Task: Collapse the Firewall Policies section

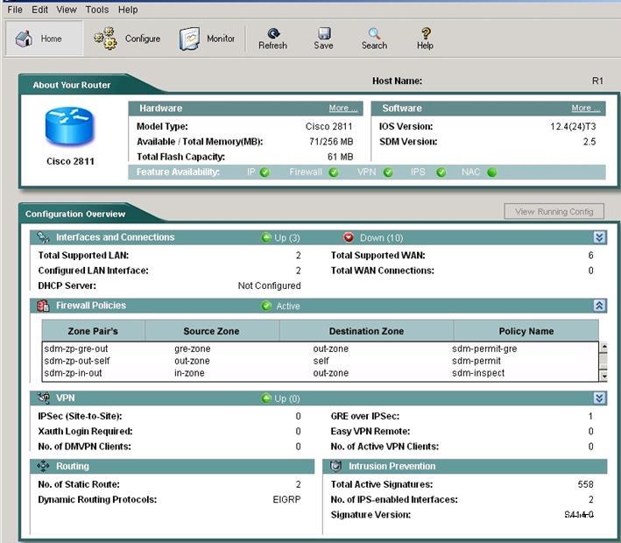Action: click(x=599, y=306)
